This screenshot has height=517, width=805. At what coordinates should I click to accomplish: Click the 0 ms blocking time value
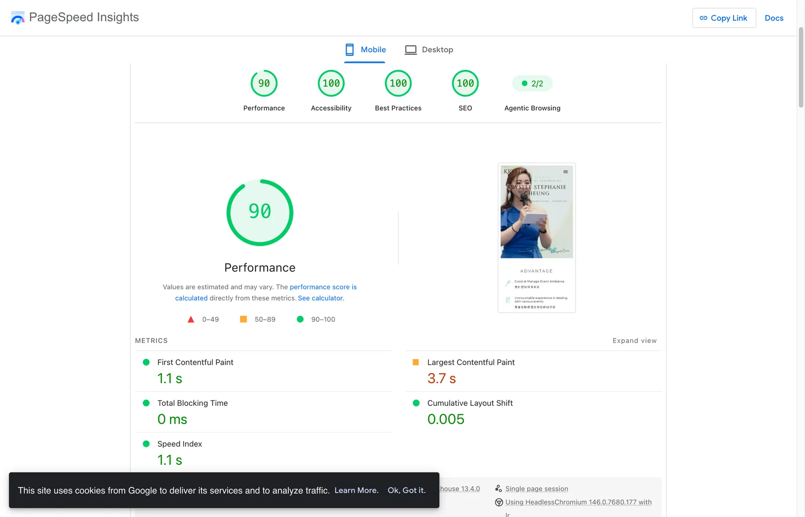[x=172, y=419]
